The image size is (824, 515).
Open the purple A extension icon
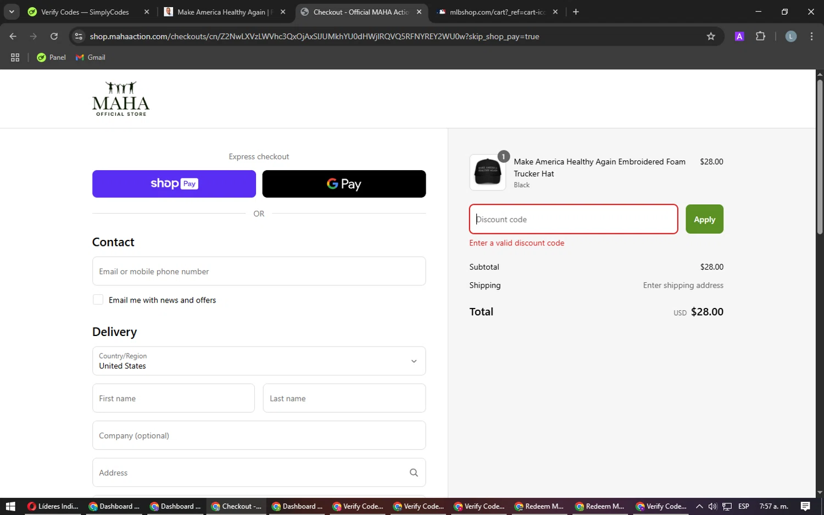[x=739, y=36]
